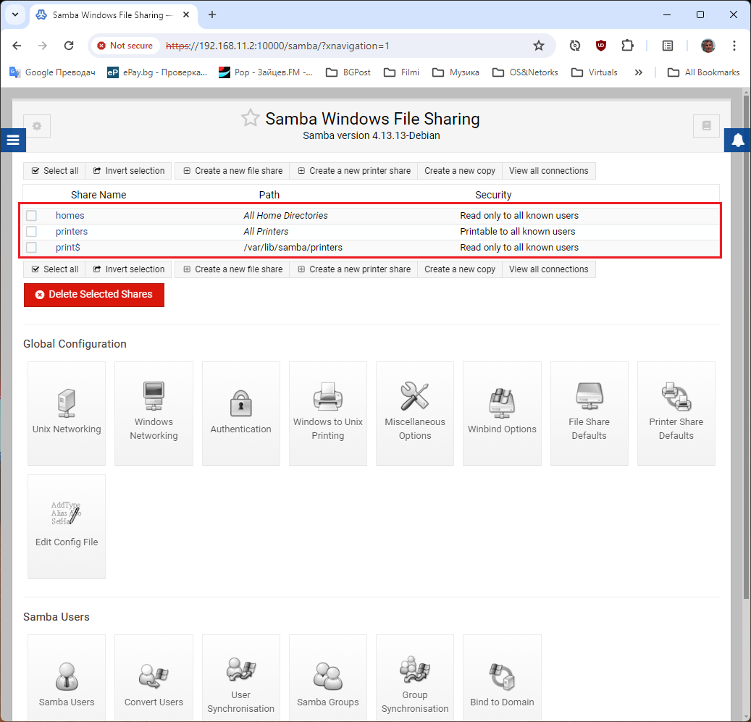Image resolution: width=751 pixels, height=722 pixels.
Task: Open the Samba Groups icon
Action: tap(328, 678)
